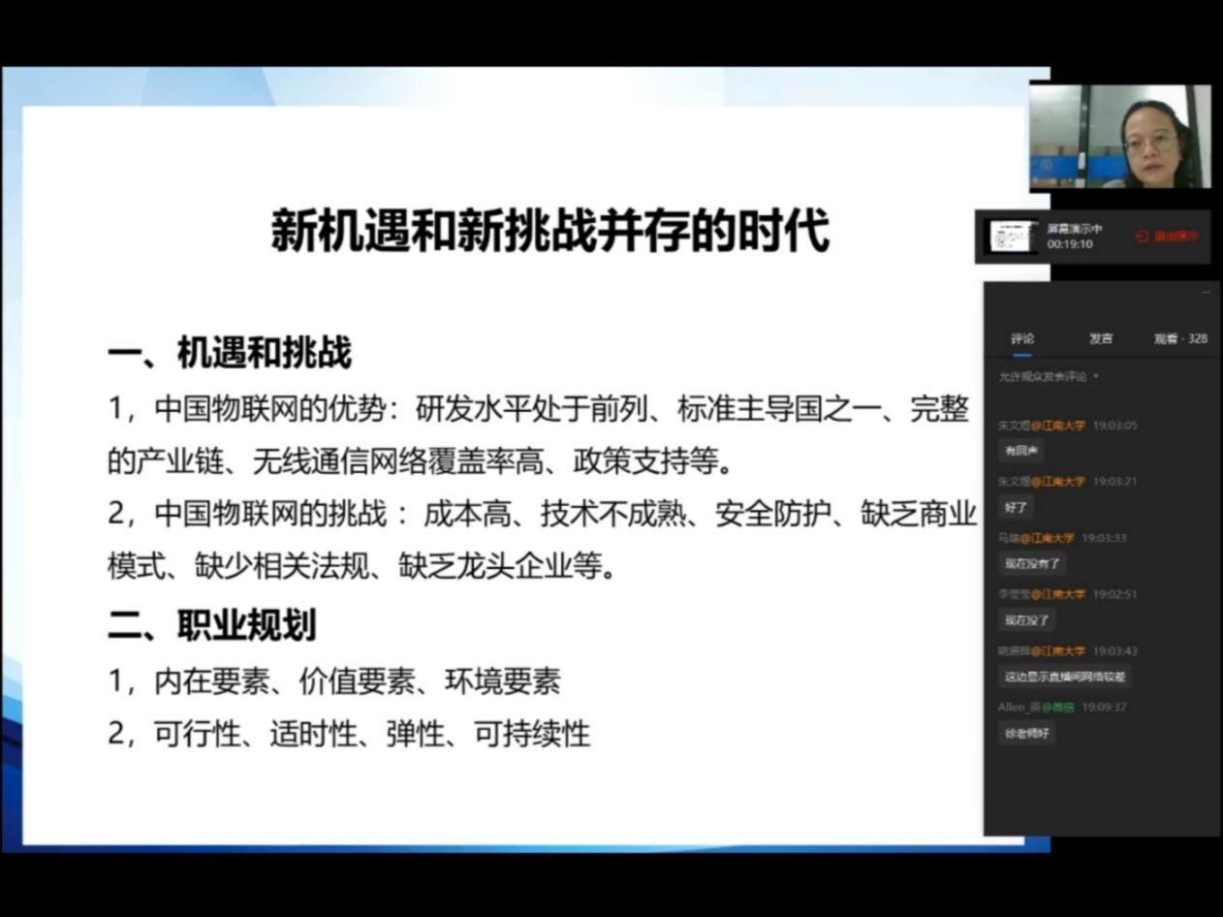Click the 00:19:10 screen share timer
Viewport: 1223px width, 917px height.
[x=1070, y=244]
